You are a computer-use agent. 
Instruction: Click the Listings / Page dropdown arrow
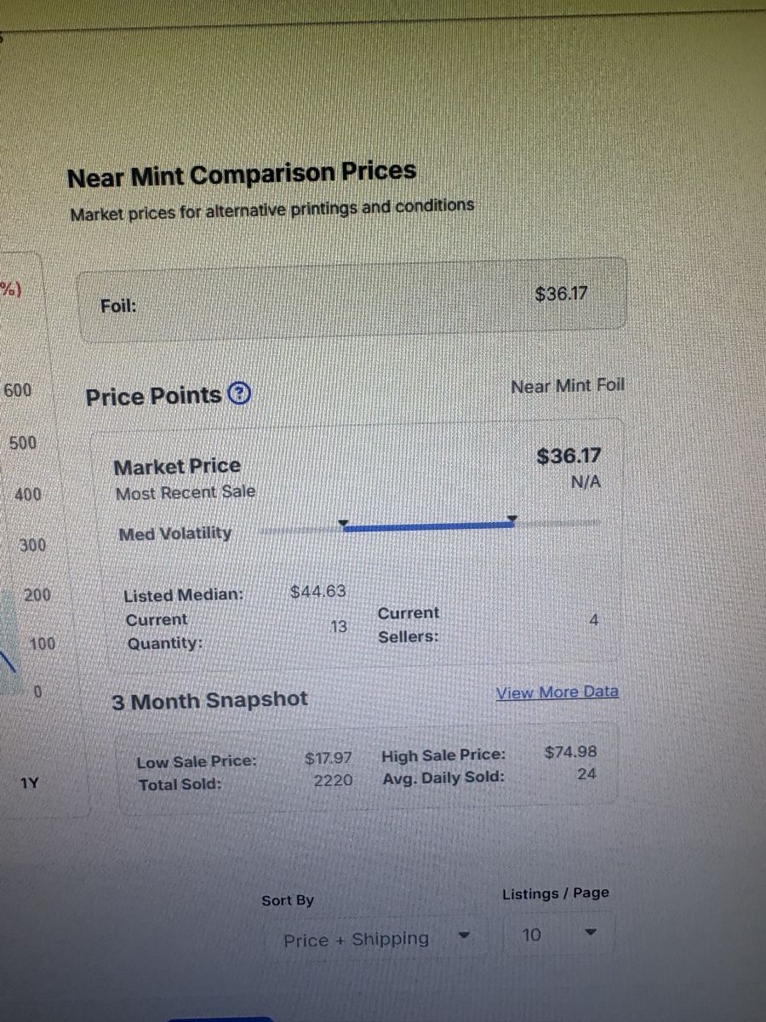(592, 933)
